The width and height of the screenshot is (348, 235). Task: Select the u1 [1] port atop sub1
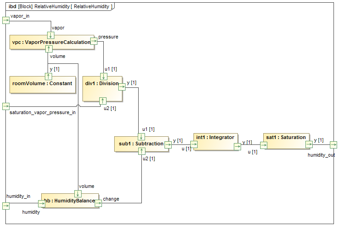pos(141,137)
